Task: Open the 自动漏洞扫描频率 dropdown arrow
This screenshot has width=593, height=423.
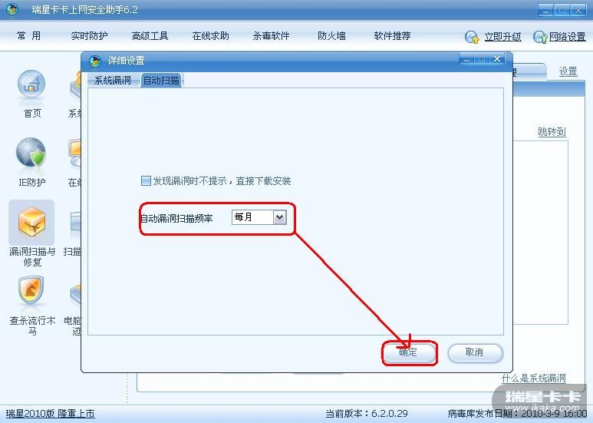Action: tap(279, 217)
